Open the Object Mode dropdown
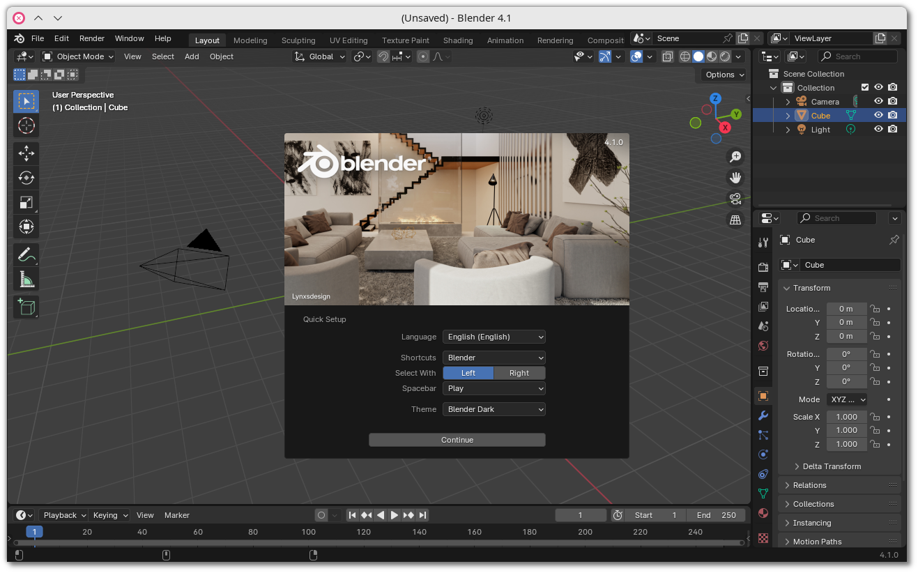Image resolution: width=918 pixels, height=573 pixels. point(77,56)
